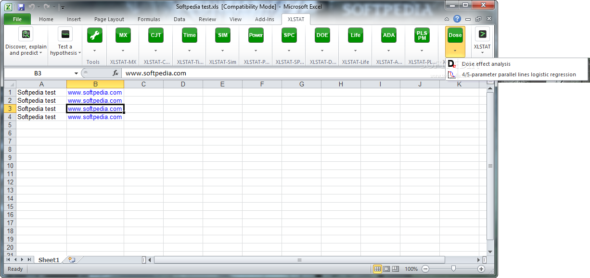This screenshot has width=590, height=278.
Task: Click the Dose green icon
Action: 455,35
